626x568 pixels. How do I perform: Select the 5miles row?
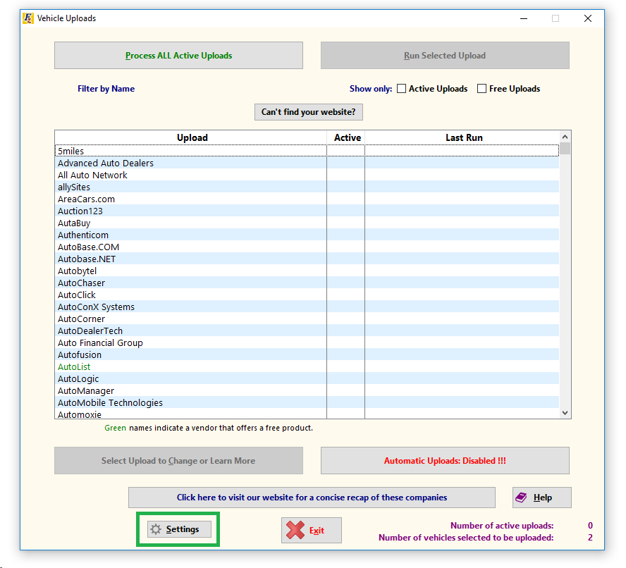pyautogui.click(x=307, y=151)
